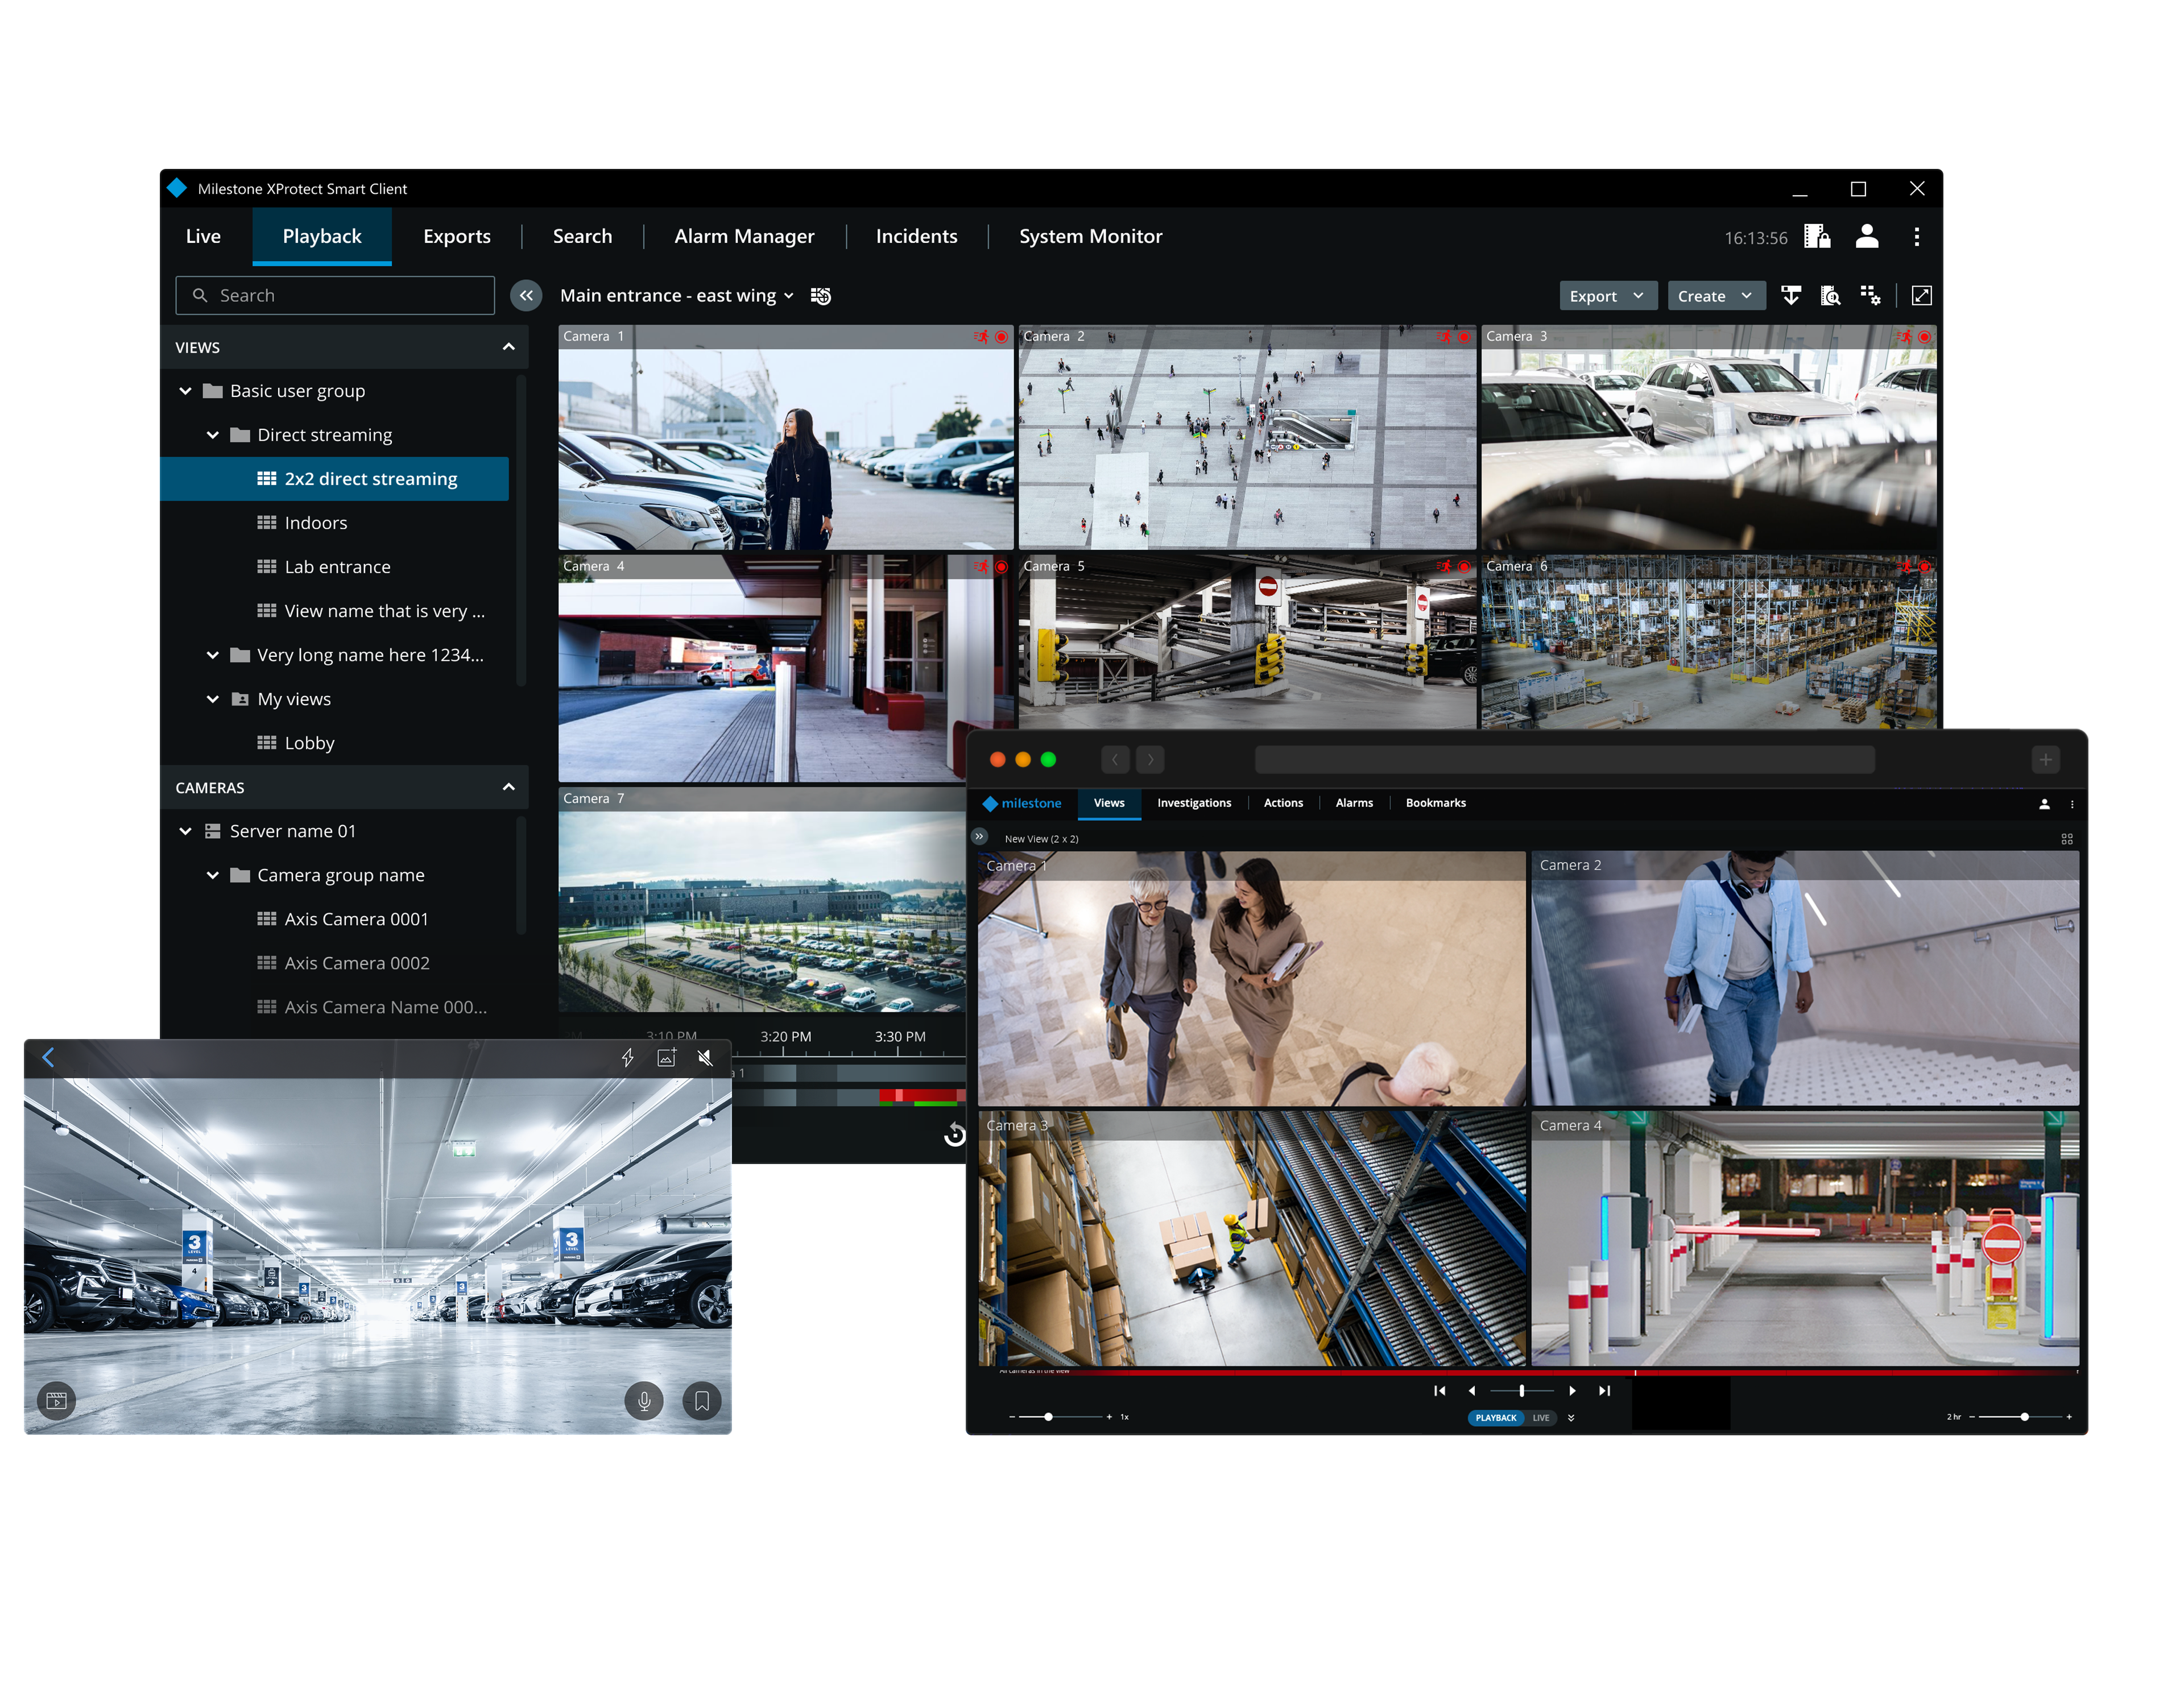This screenshot has height=1706, width=2184.
Task: Collapse the Camera group name folder
Action: tap(212, 875)
